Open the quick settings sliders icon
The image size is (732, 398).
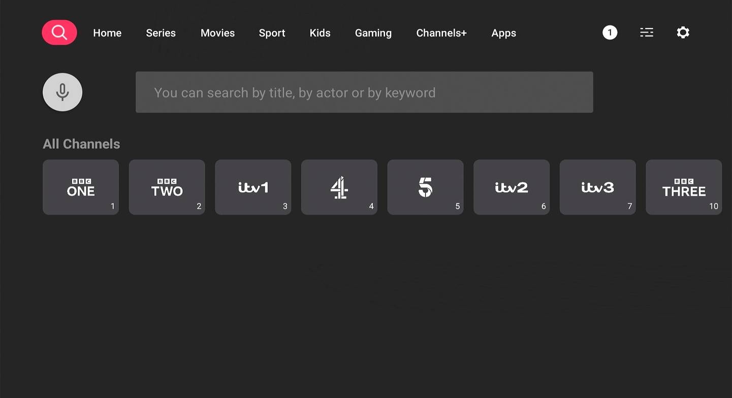(x=647, y=32)
